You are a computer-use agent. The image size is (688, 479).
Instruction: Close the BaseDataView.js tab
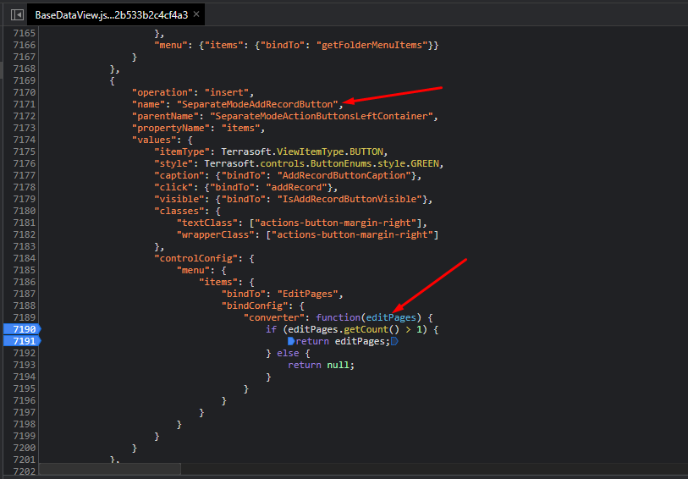pyautogui.click(x=196, y=14)
